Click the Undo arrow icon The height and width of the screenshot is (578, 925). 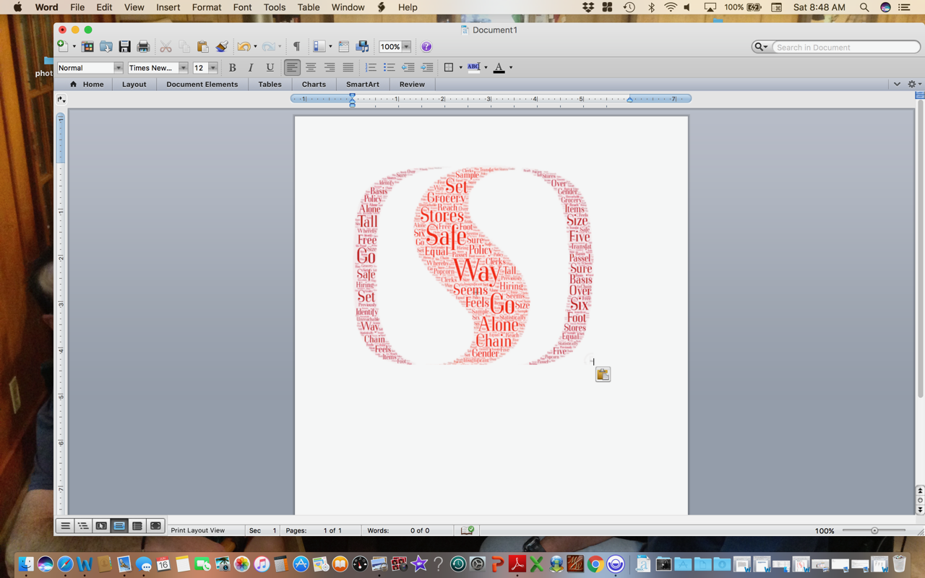(x=243, y=47)
